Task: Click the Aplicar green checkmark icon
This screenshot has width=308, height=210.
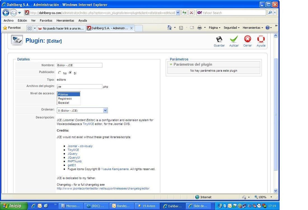Action: tap(234, 39)
